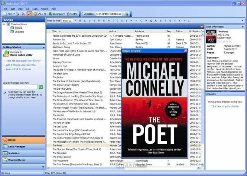This screenshot has height=176, width=247.
Task: Close the Picture Preview window
Action: 186,51
